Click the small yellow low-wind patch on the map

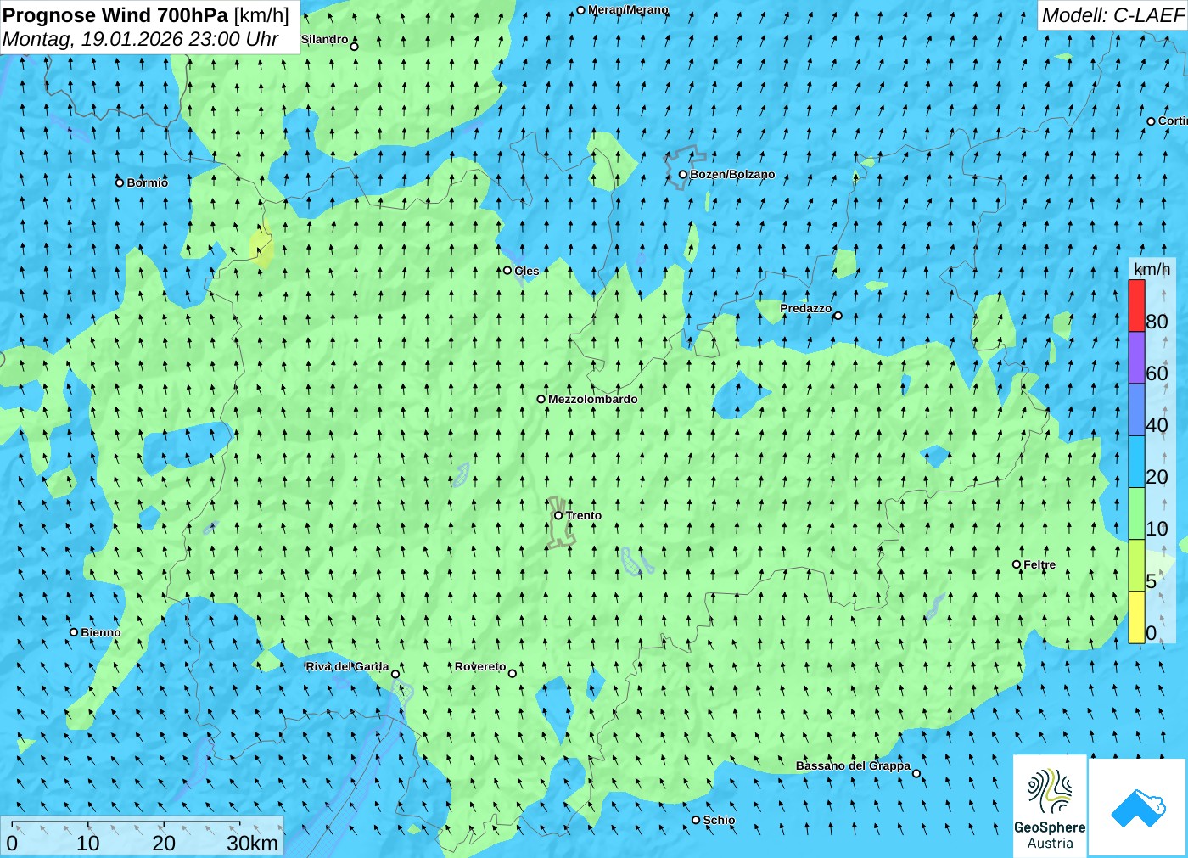tap(261, 245)
